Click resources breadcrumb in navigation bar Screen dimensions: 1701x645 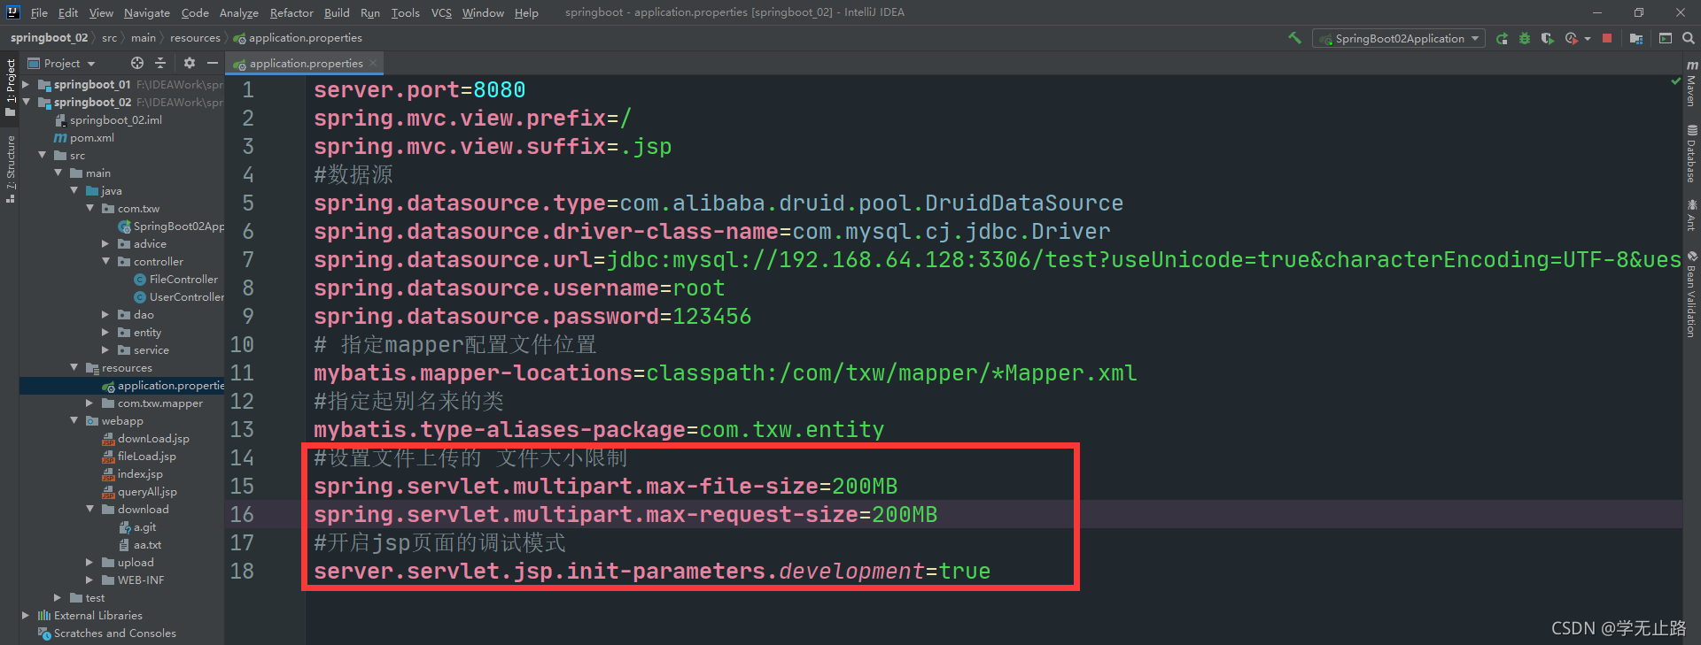pos(195,38)
